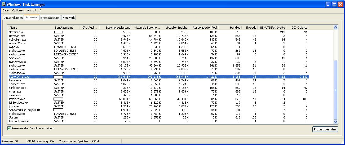This screenshot has height=145, width=345.
Task: Open the Datei menu
Action: point(6,10)
